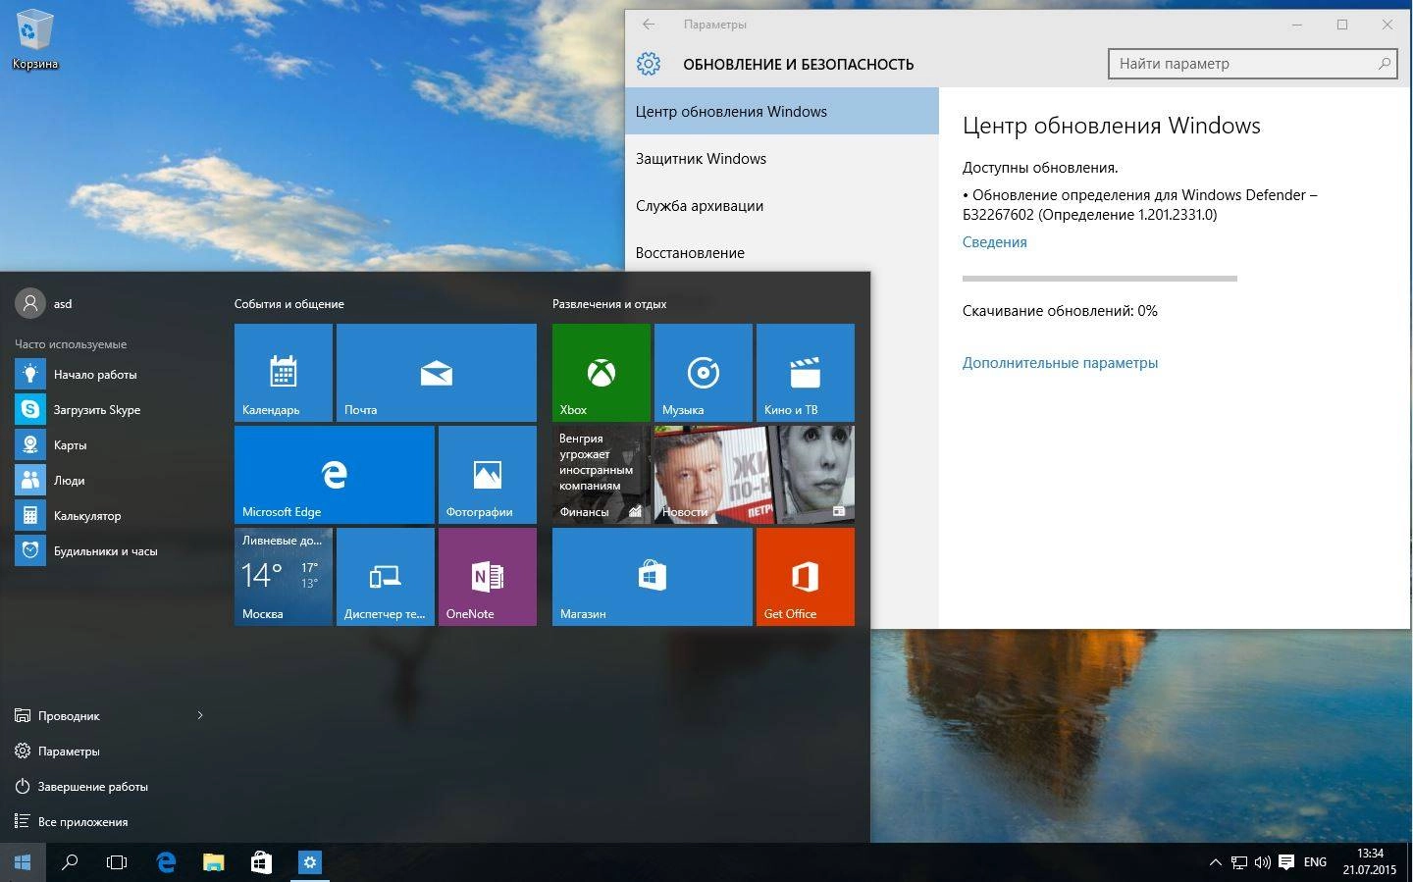
Task: Select 'Центр обновления Windows' section
Action: pyautogui.click(x=782, y=111)
